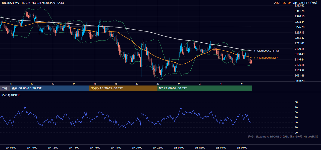This screenshot has height=150, width=321.
Task: Click hour tick 14 under price chart
Action: point(74,83)
